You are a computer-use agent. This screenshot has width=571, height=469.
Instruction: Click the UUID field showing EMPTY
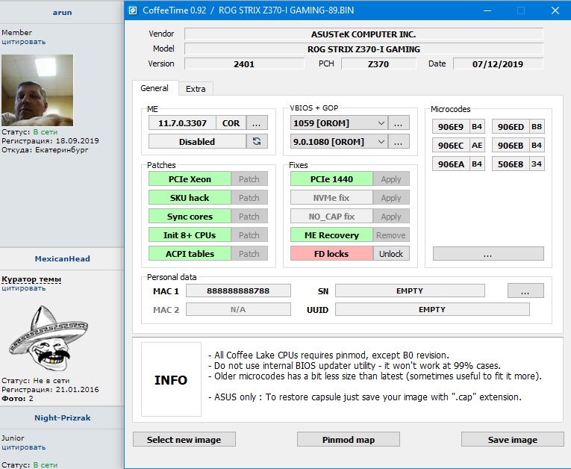pyautogui.click(x=432, y=309)
